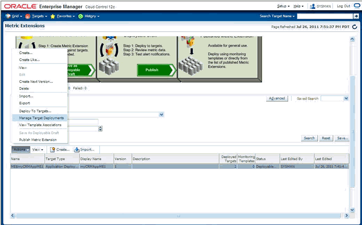Select Manage Target Deployments
The height and width of the screenshot is (225, 362).
point(40,118)
